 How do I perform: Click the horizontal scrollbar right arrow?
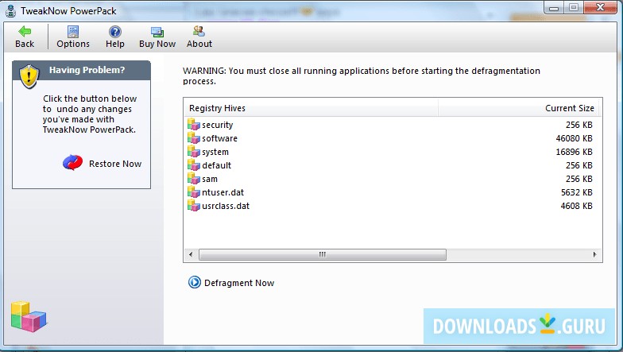(x=594, y=254)
